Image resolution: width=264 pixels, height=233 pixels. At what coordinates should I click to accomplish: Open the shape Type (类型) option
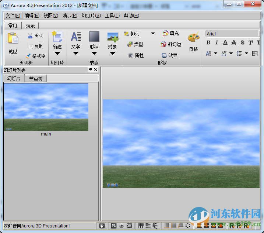coord(135,44)
